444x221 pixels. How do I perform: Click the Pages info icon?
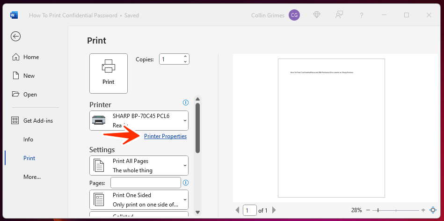pos(186,183)
